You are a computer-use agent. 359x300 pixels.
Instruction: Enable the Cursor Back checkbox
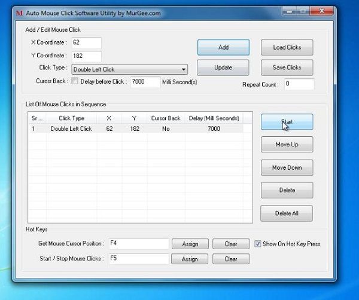point(75,81)
